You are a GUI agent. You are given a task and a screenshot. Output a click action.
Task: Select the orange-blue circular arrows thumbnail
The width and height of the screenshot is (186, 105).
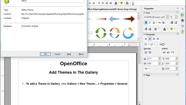(x=115, y=33)
